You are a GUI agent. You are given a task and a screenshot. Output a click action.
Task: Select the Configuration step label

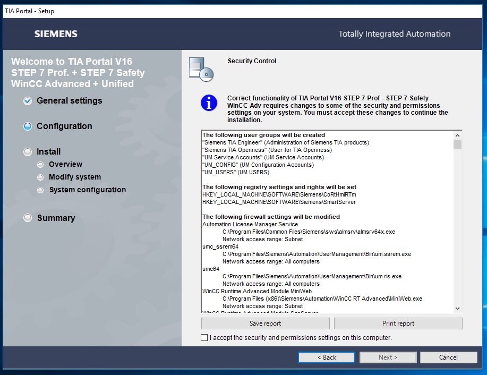tap(64, 126)
